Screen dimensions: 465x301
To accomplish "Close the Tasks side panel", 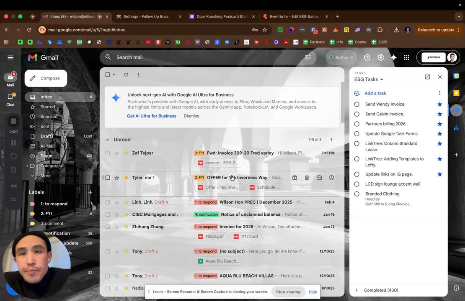I will pyautogui.click(x=440, y=77).
